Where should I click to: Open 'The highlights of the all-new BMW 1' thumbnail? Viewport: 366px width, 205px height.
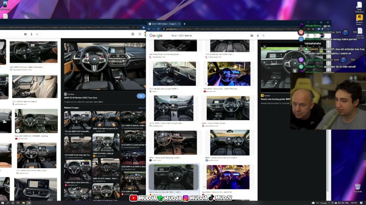coord(174,74)
